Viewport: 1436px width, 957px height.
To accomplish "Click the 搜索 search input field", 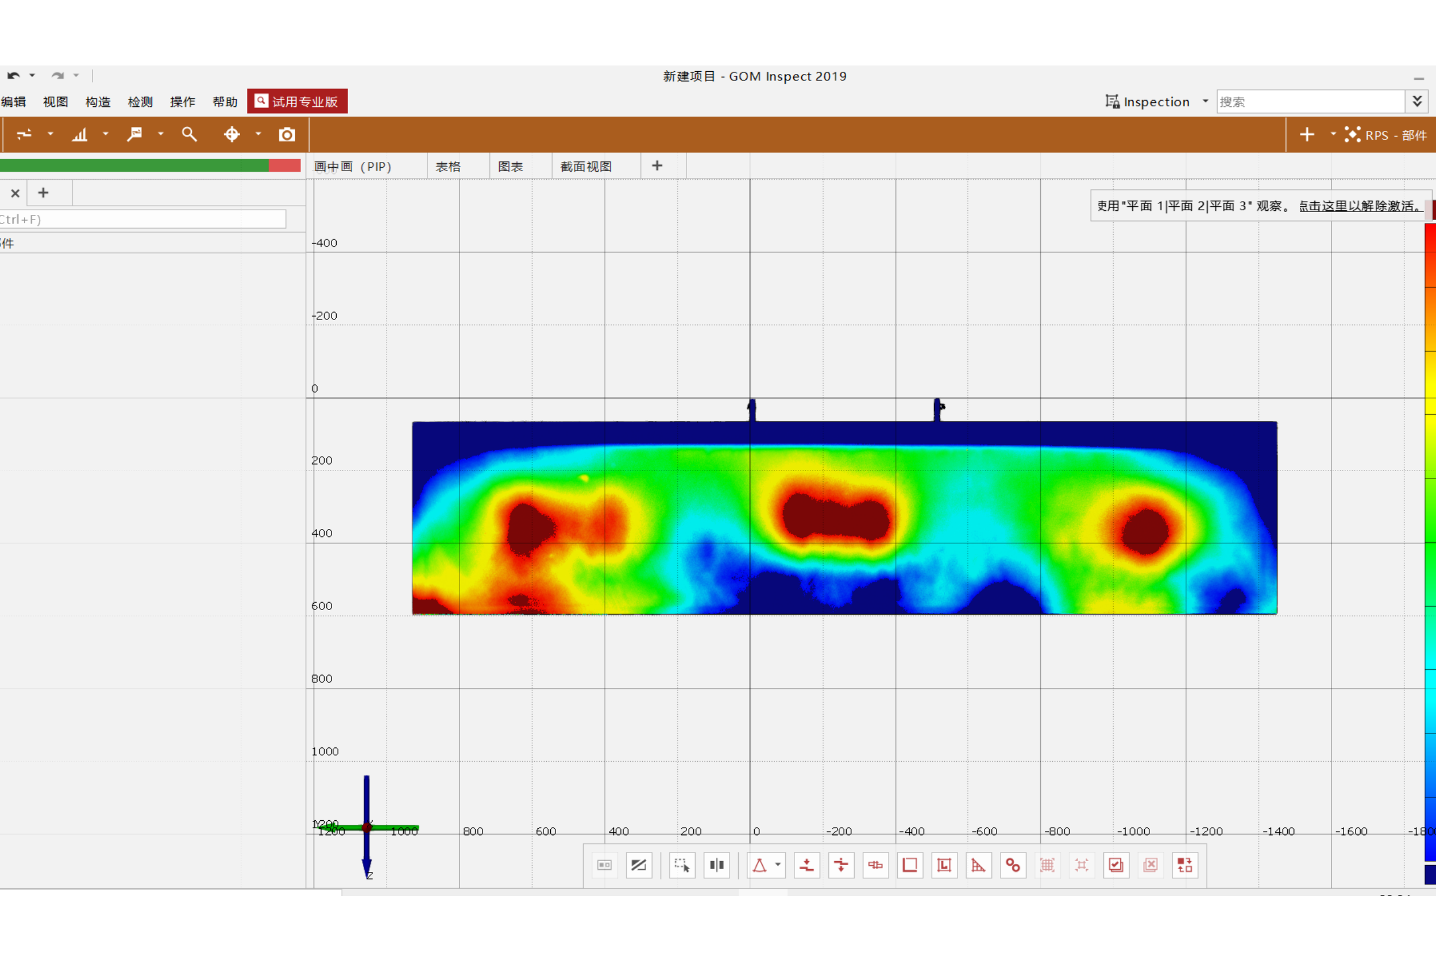I will point(1310,102).
